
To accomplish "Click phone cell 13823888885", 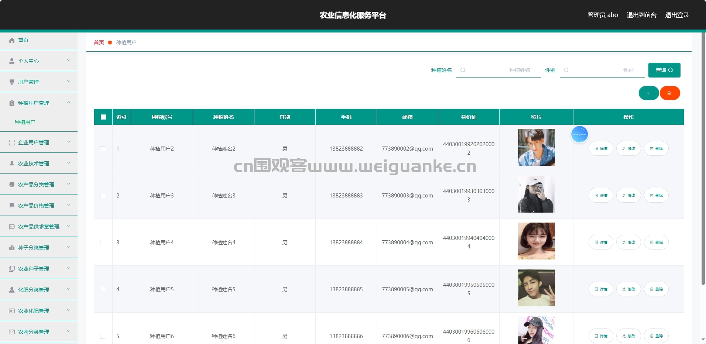I will (x=346, y=289).
